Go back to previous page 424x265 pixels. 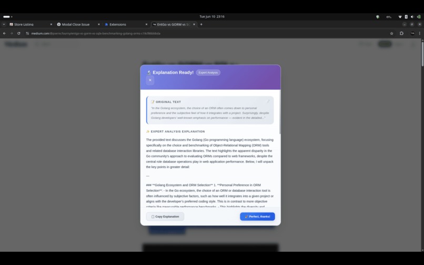[4, 34]
